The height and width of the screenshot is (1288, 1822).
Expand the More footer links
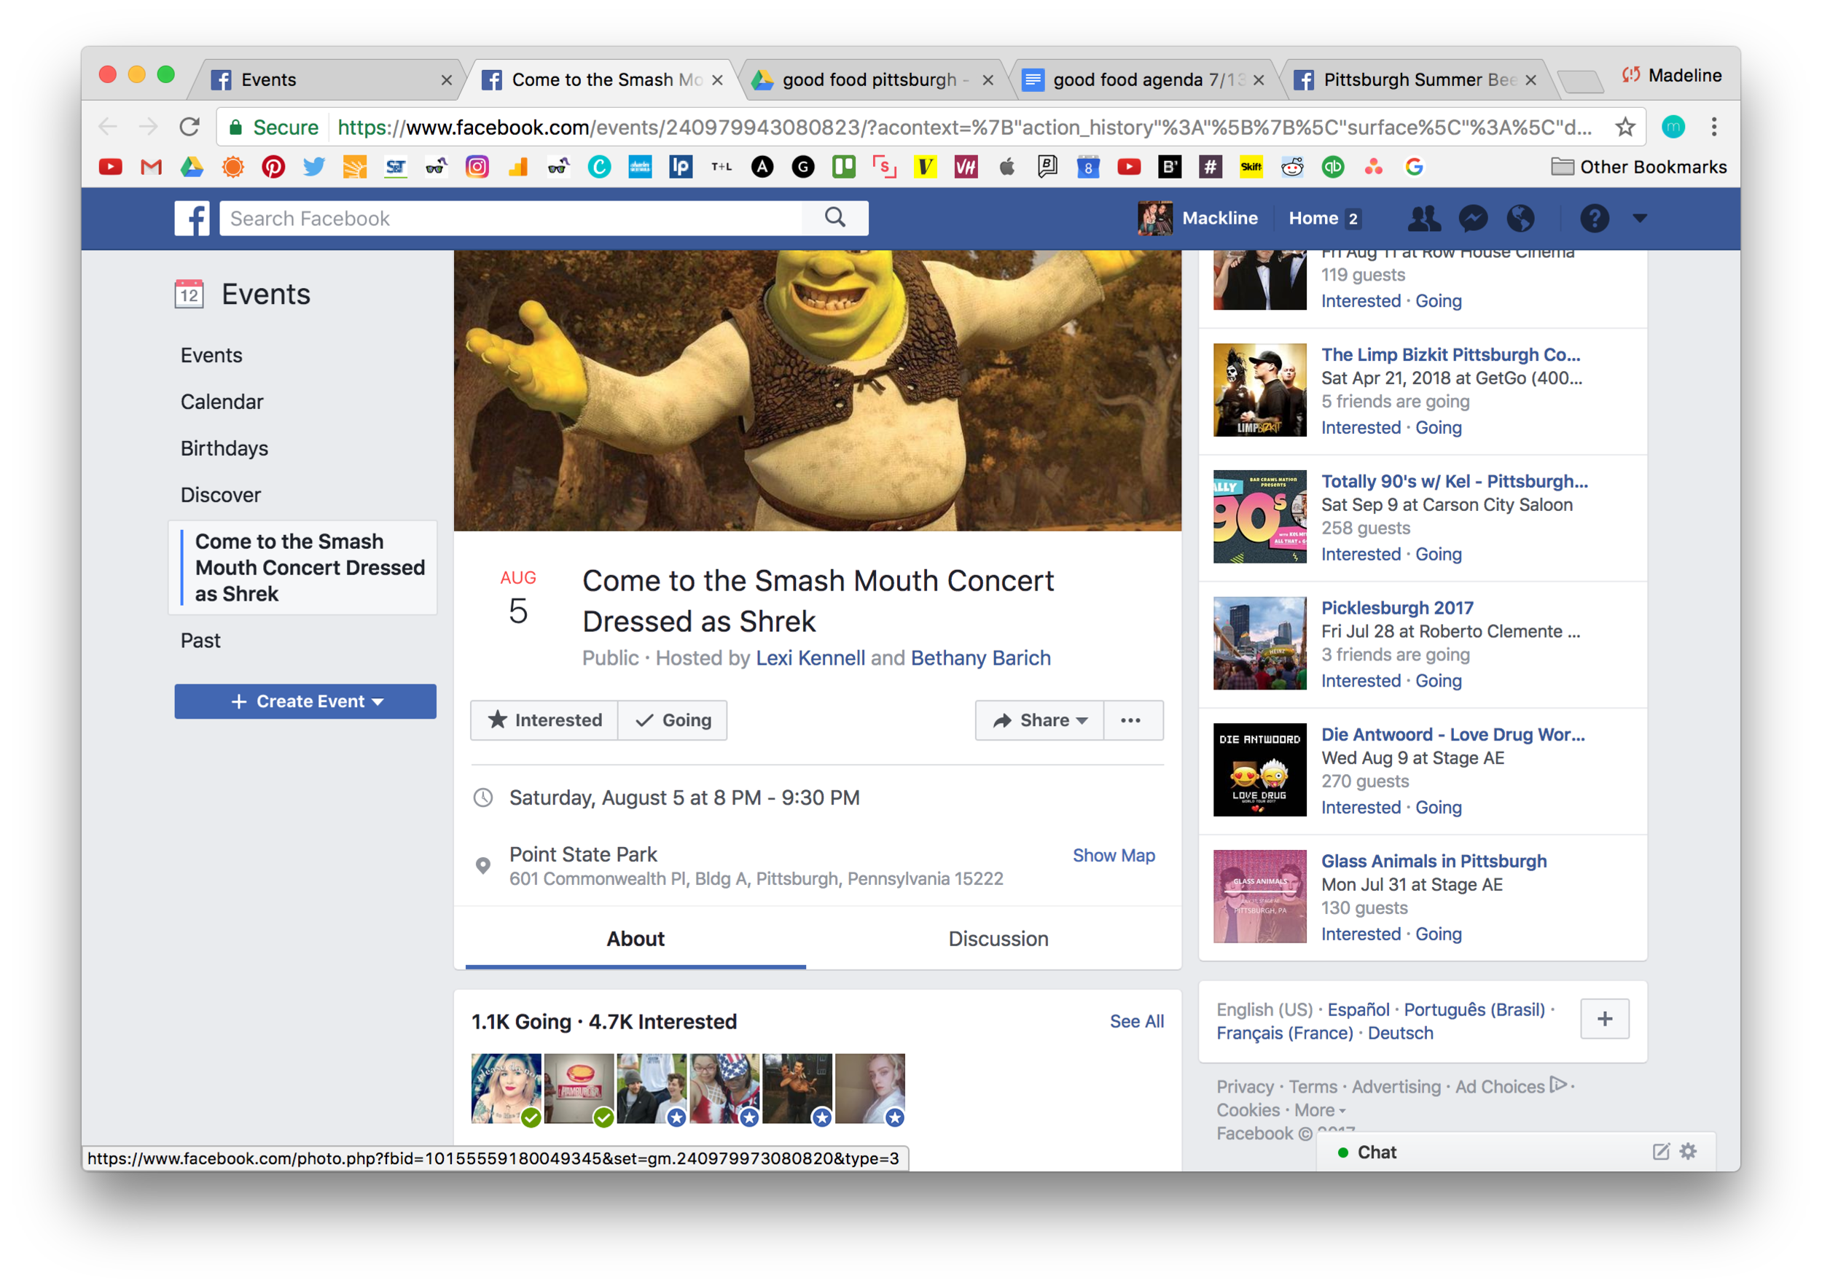[x=1320, y=1111]
